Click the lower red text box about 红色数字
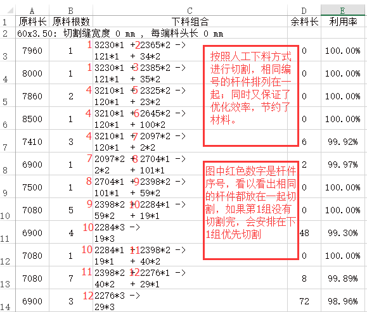 250,210
